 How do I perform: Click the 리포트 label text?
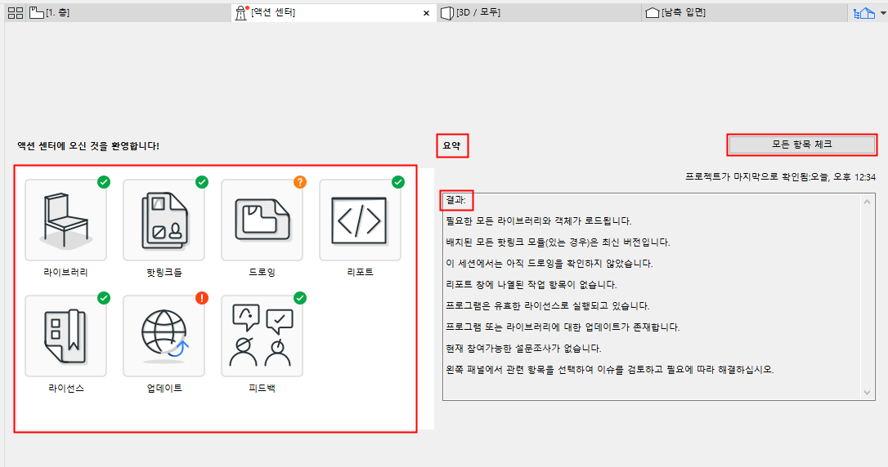(x=360, y=273)
